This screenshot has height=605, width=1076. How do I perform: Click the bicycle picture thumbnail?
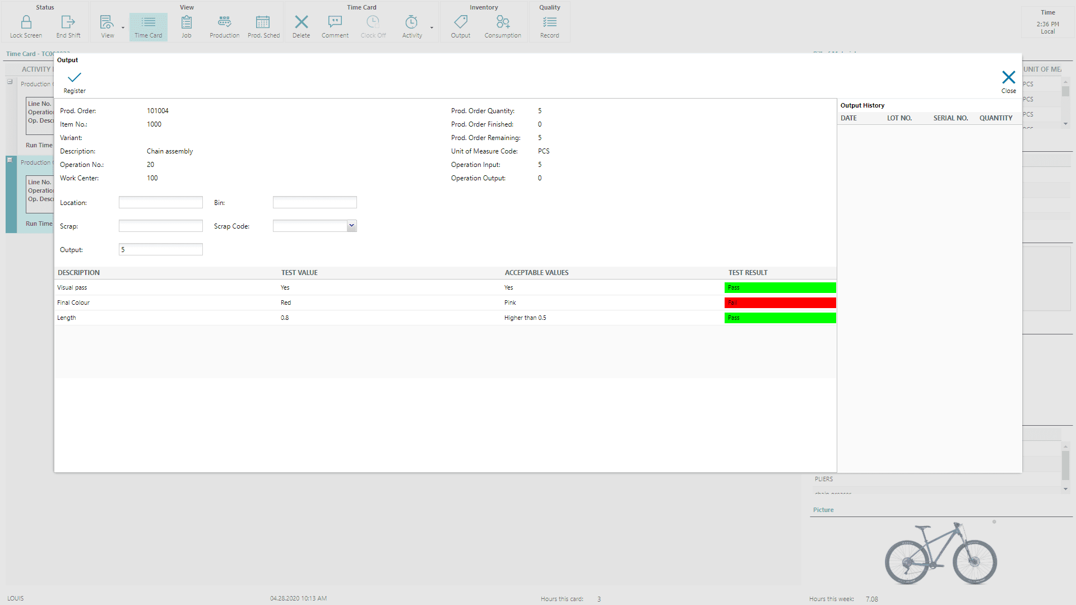941,553
